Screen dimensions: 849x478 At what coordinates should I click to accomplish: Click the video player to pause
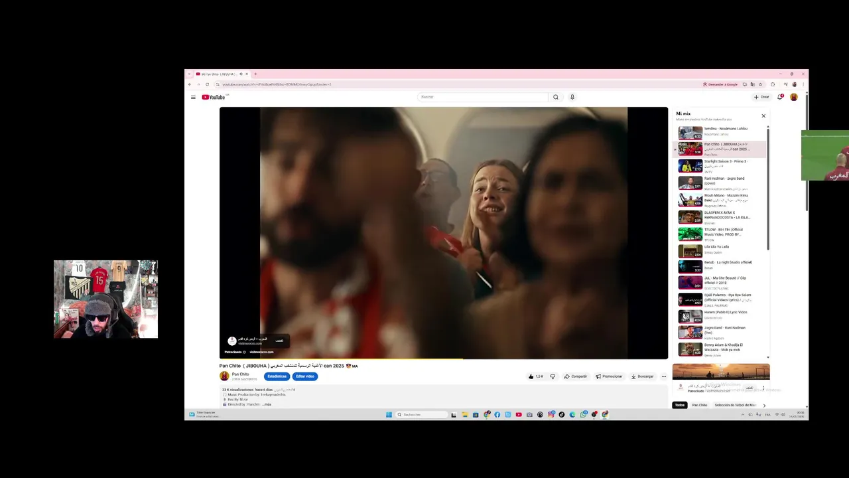pos(444,232)
